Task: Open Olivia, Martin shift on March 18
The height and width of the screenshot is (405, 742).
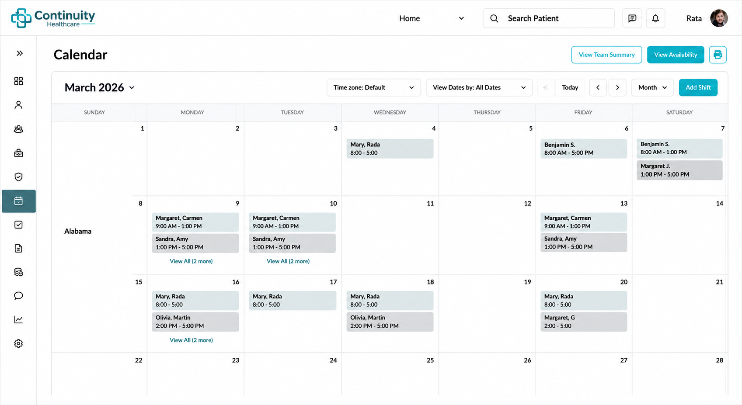Action: [390, 322]
